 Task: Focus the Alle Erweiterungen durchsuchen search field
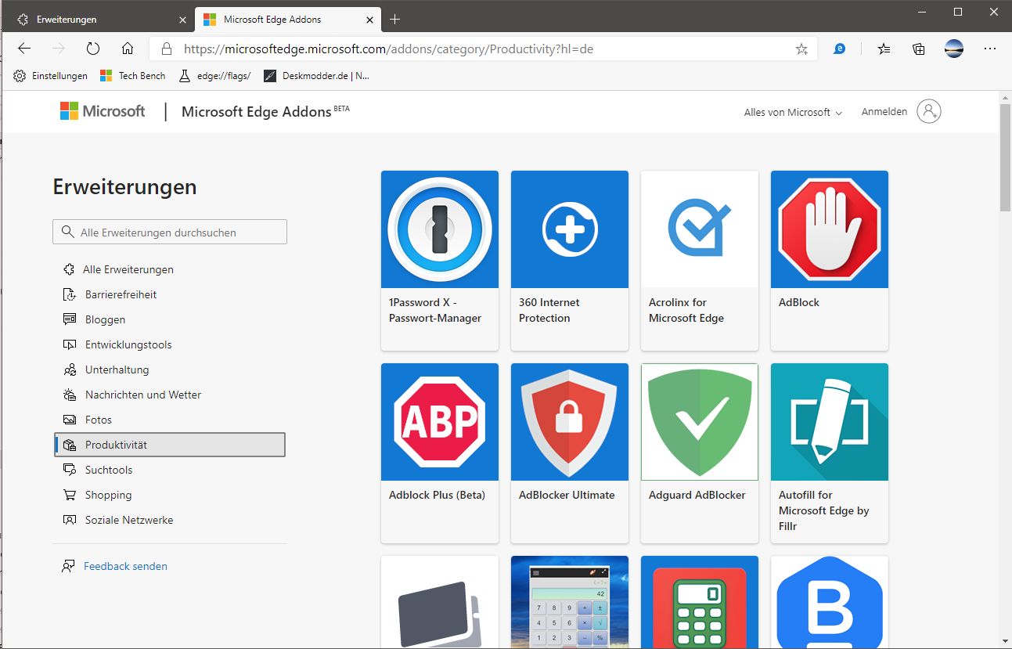[x=170, y=233]
